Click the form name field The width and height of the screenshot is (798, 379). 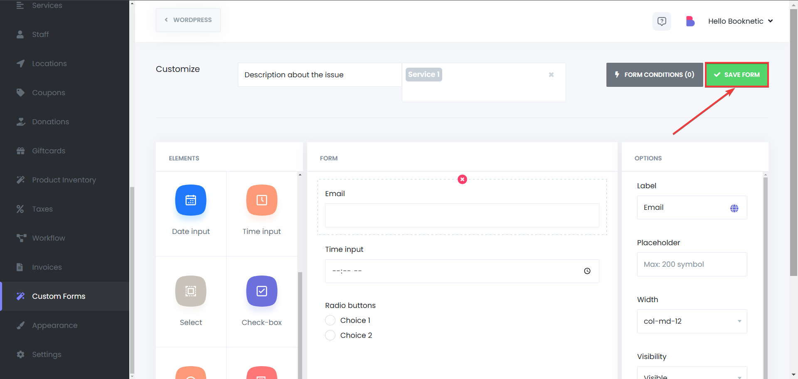pos(320,75)
